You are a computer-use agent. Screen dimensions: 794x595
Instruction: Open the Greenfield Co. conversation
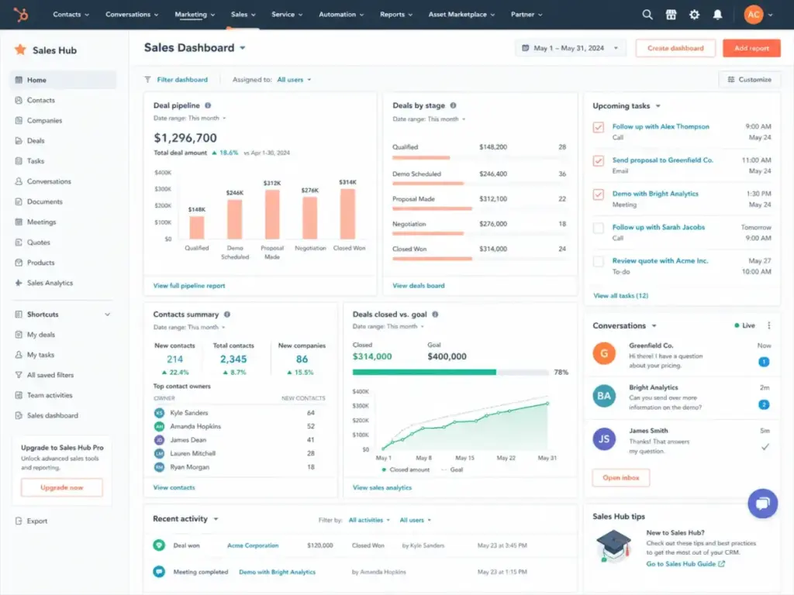click(x=682, y=354)
